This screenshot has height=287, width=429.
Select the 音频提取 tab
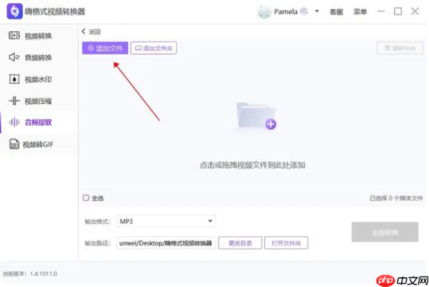tap(39, 122)
